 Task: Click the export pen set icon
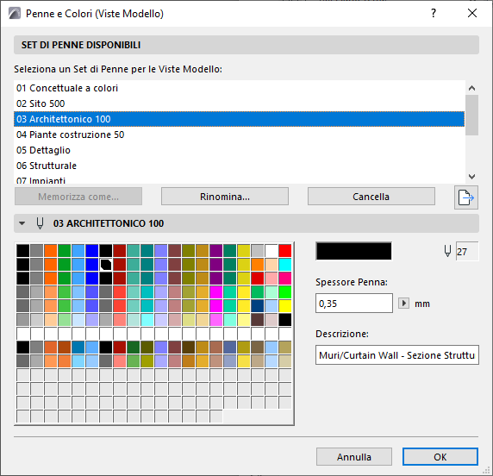[466, 197]
